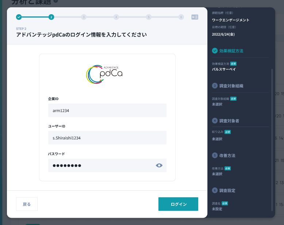Image resolution: width=284 pixels, height=225 pixels.
Task: Click 未設定 under 調査名
Action: (x=217, y=209)
